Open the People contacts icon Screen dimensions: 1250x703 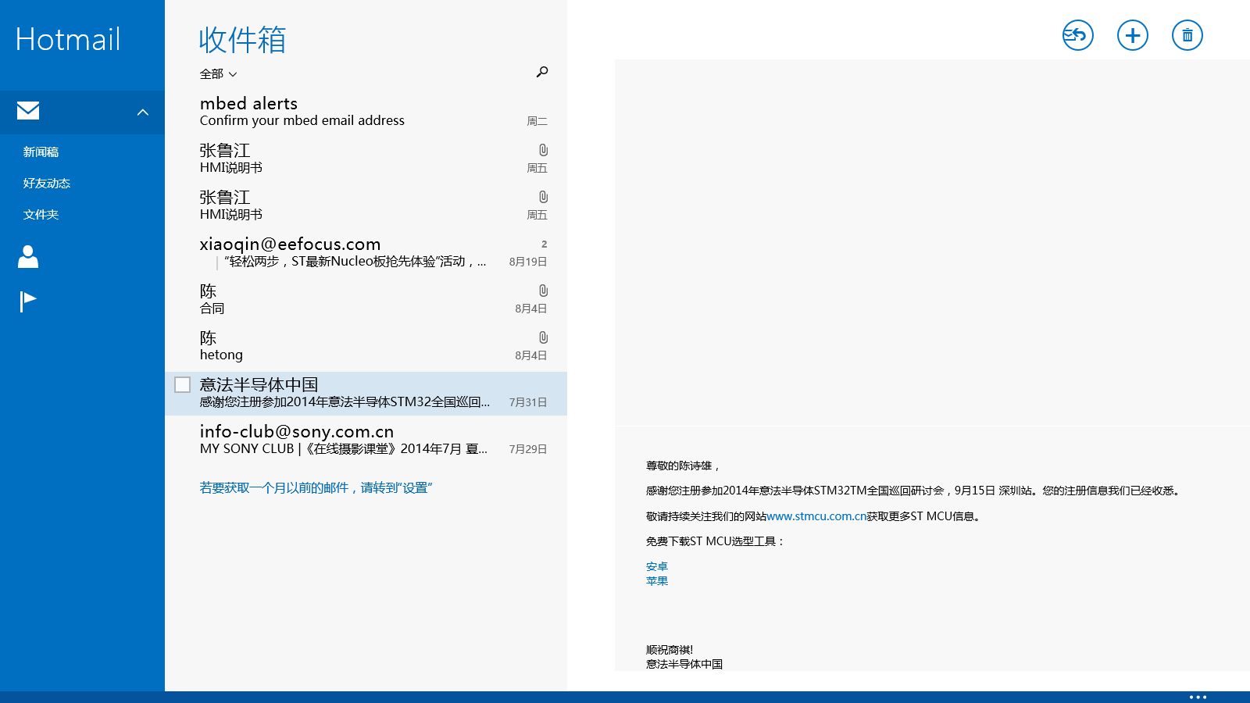[x=28, y=256]
